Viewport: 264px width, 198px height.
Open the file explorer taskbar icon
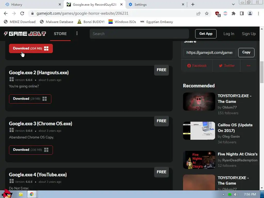(21, 194)
